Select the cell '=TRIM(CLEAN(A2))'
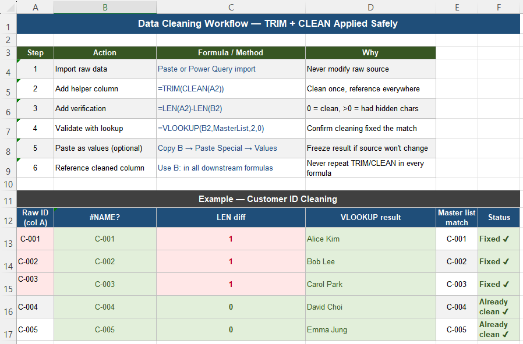The image size is (523, 344). point(231,89)
